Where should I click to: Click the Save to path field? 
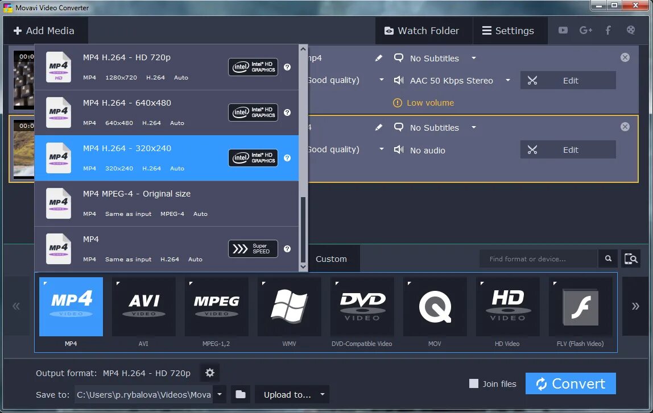point(144,394)
